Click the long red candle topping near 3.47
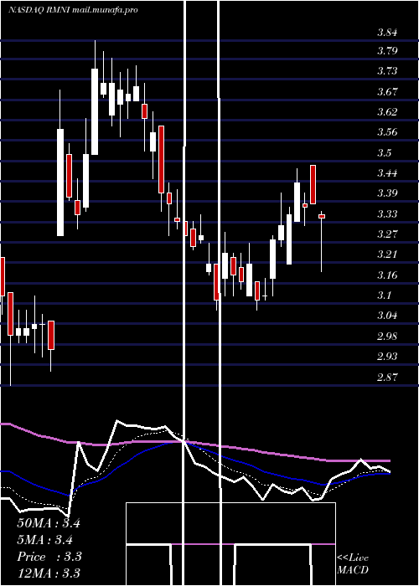Image resolution: width=419 pixels, height=586 pixels. [313, 185]
